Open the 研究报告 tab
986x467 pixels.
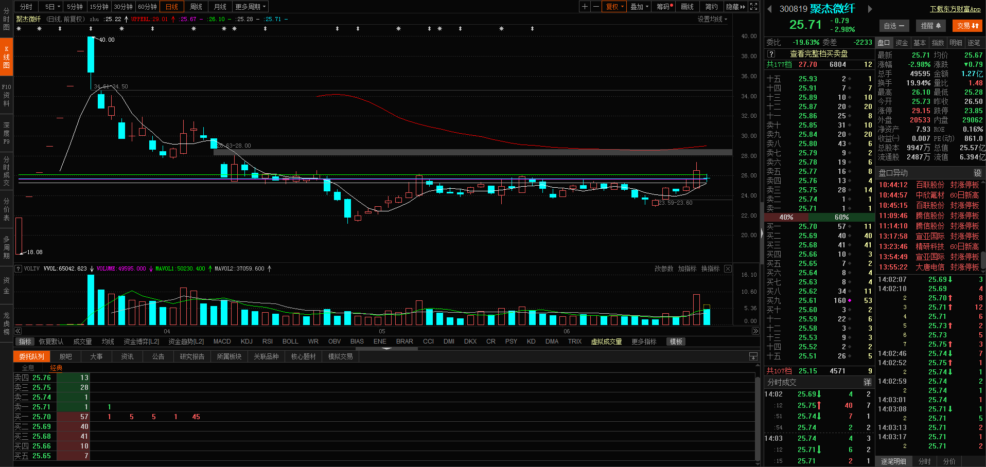[192, 356]
